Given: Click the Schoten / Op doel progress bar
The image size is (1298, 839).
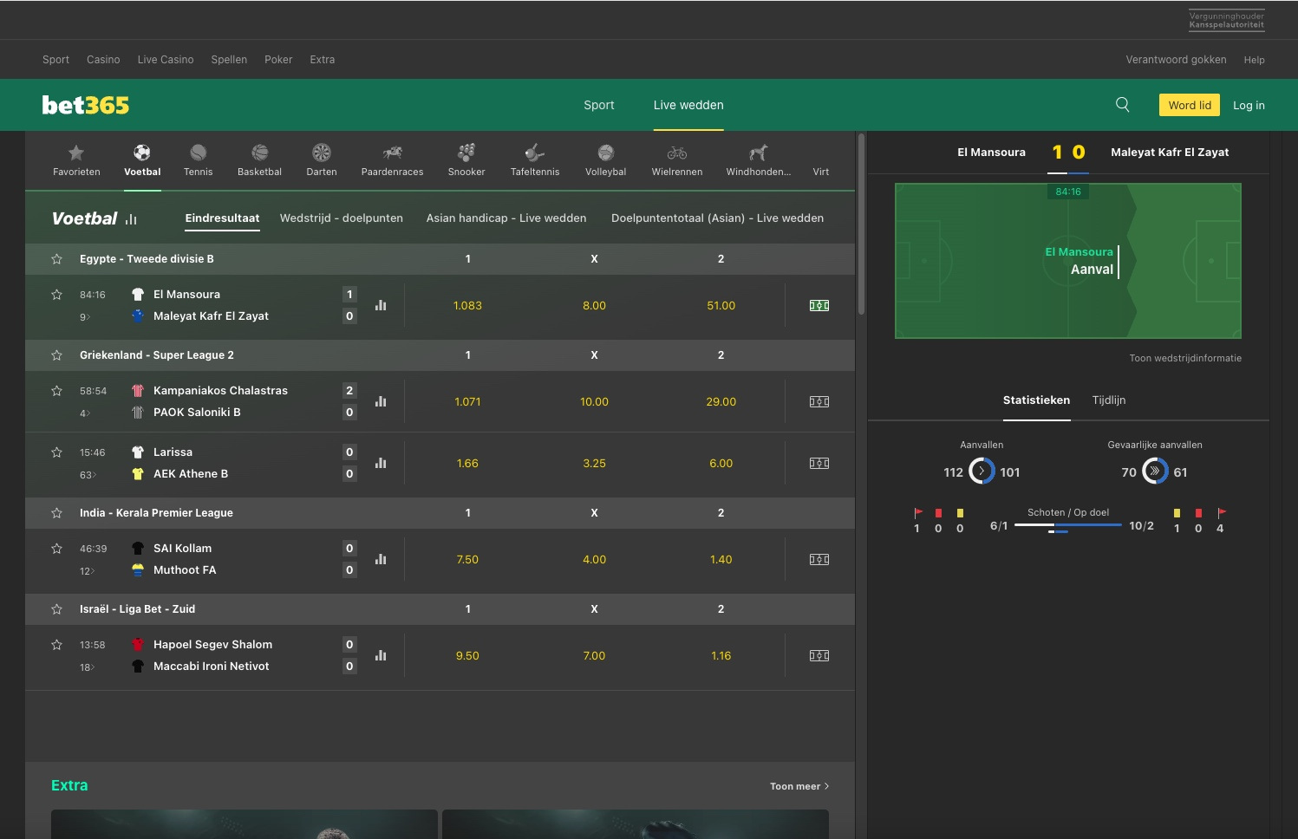Looking at the screenshot, I should click(1068, 526).
